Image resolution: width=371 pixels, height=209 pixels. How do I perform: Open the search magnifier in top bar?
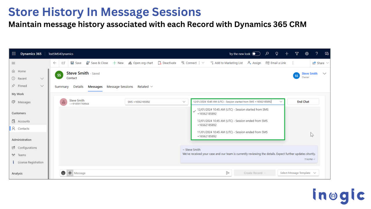(267, 54)
